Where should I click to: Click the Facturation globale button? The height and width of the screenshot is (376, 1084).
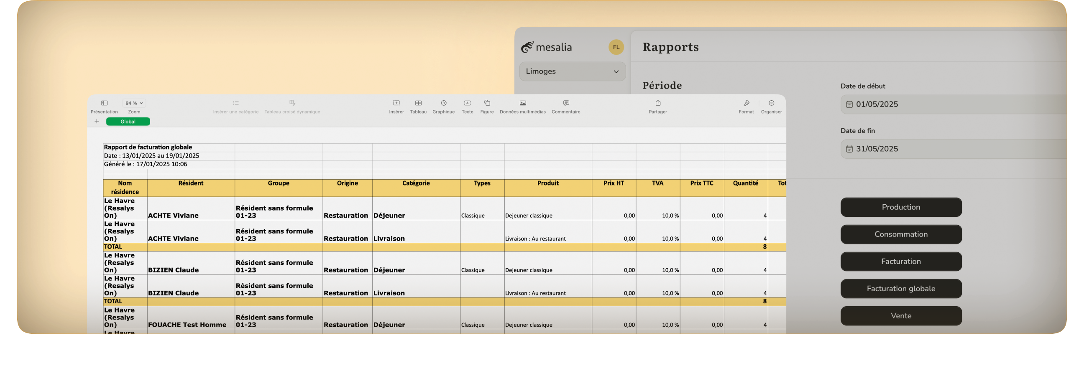coord(900,289)
